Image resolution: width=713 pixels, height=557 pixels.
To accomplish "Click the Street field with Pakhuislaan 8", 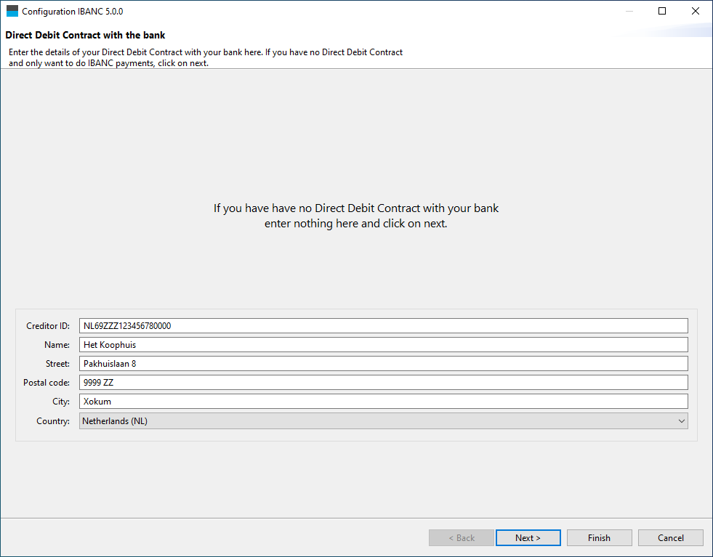I will [383, 364].
